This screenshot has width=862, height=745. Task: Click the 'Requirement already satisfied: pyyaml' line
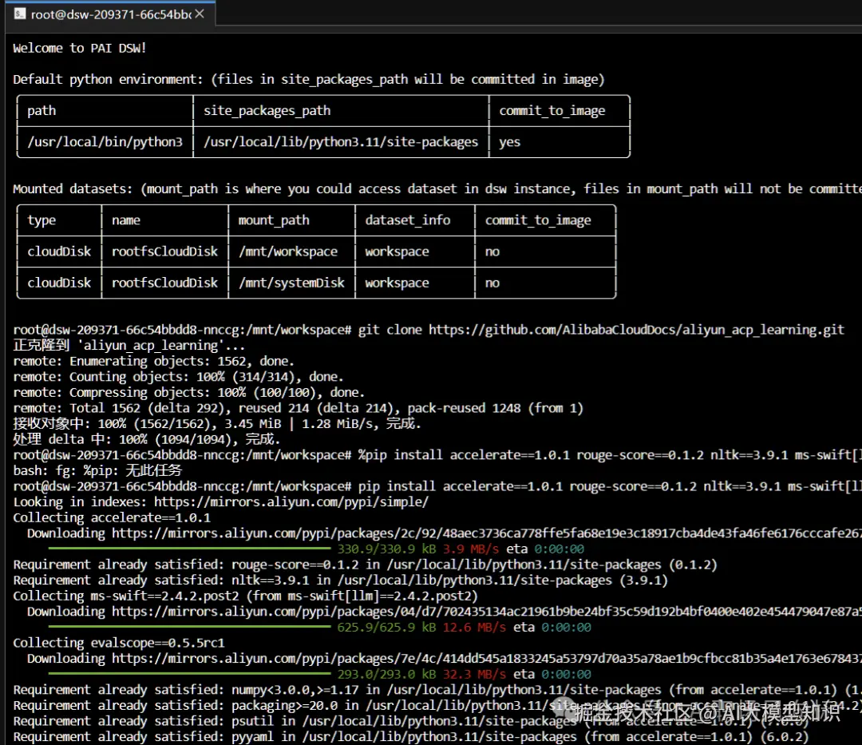tap(411, 737)
